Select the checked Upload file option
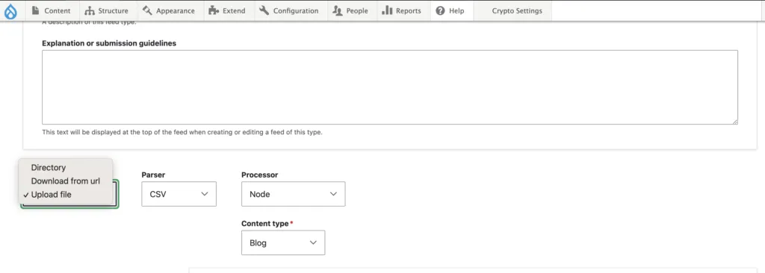The width and height of the screenshot is (765, 273). 66,195
